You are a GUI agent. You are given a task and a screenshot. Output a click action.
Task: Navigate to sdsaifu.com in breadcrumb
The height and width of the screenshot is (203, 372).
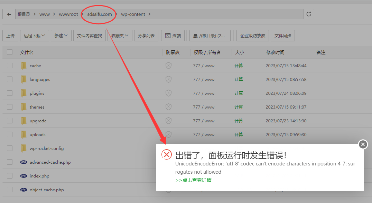[x=100, y=14]
